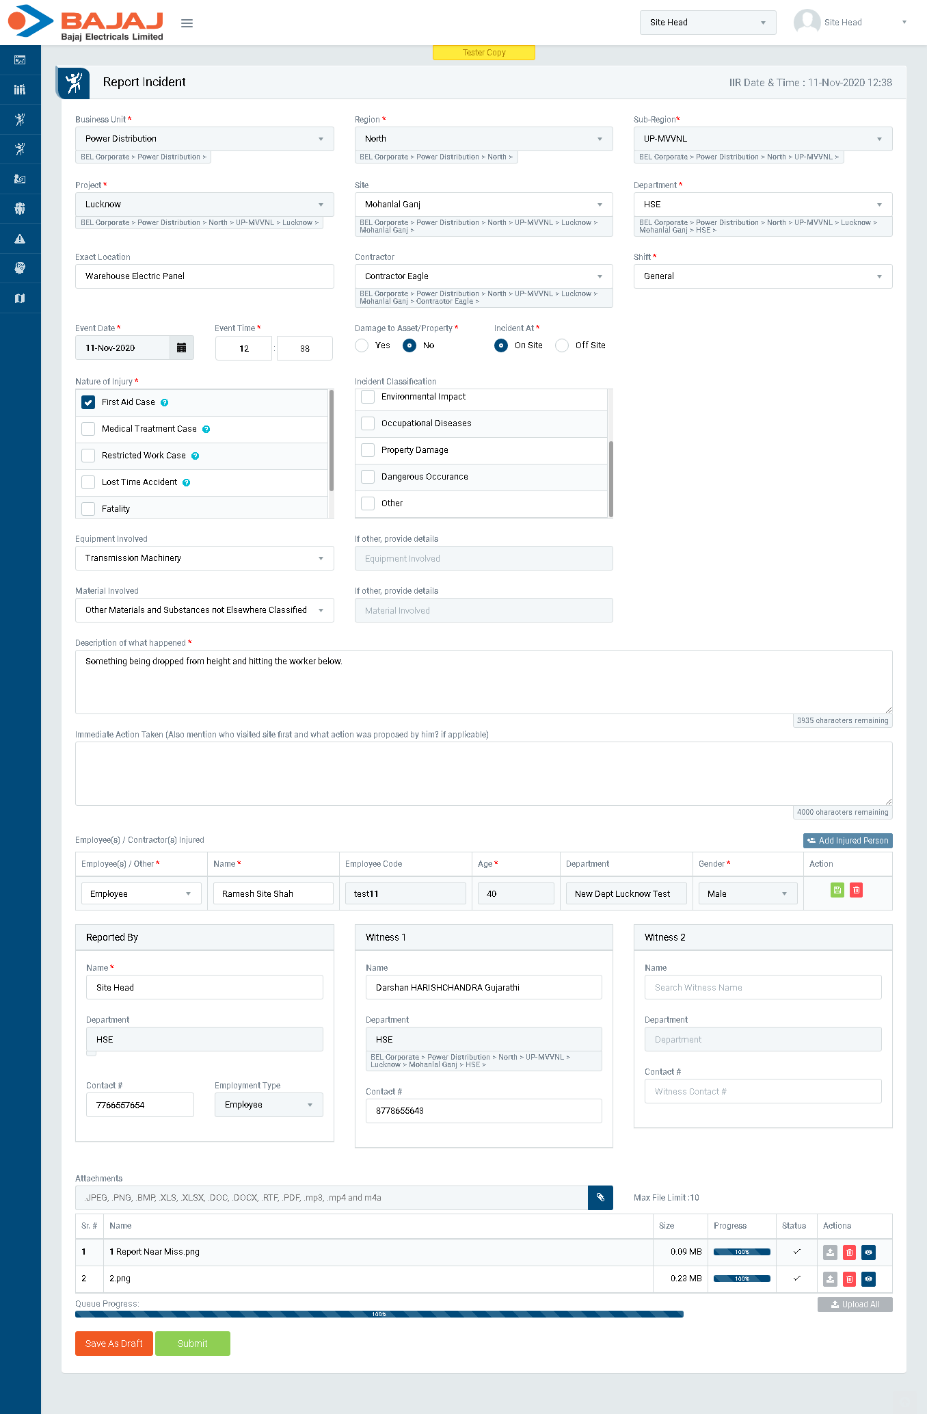Delete the injured person row
The image size is (927, 1414).
(x=856, y=890)
